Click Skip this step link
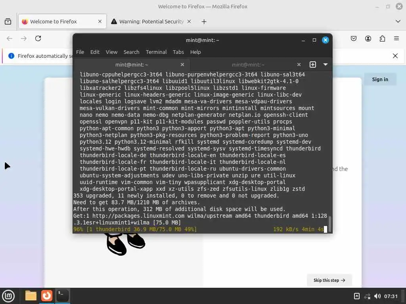This screenshot has width=406, height=304. click(329, 280)
